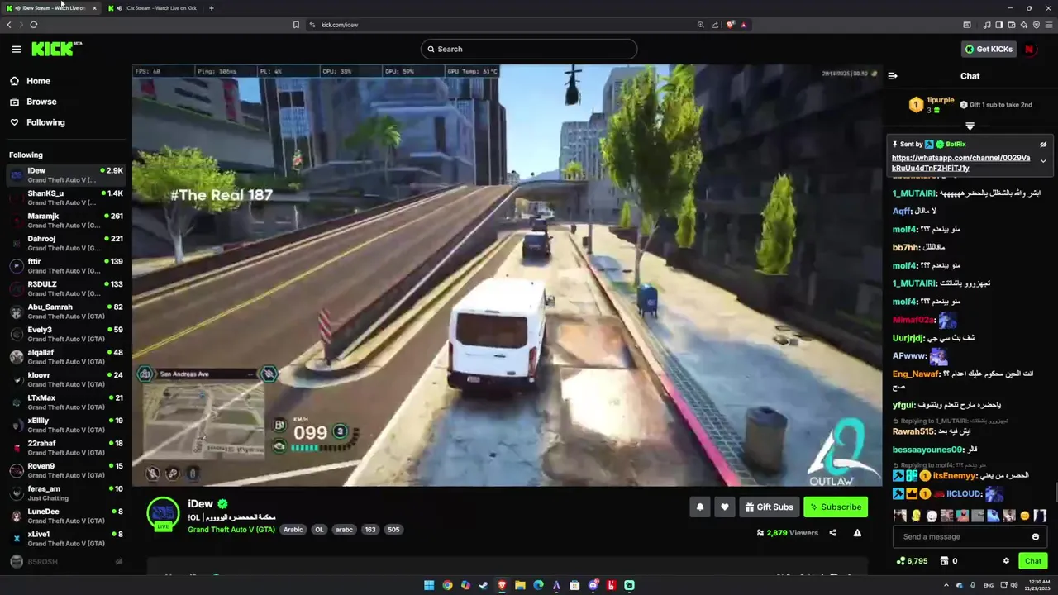The image size is (1058, 595).
Task: Open Dahrooj channel in Following list
Action: (64, 243)
